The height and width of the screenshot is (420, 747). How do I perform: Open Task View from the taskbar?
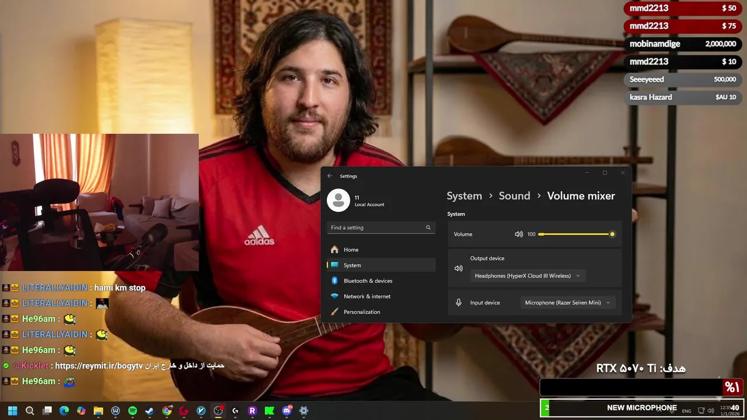tap(47, 411)
